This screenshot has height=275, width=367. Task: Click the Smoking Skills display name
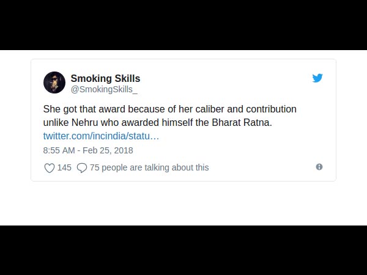[x=105, y=78]
